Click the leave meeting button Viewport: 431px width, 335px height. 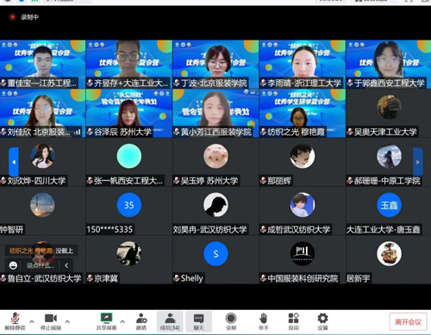click(x=408, y=322)
